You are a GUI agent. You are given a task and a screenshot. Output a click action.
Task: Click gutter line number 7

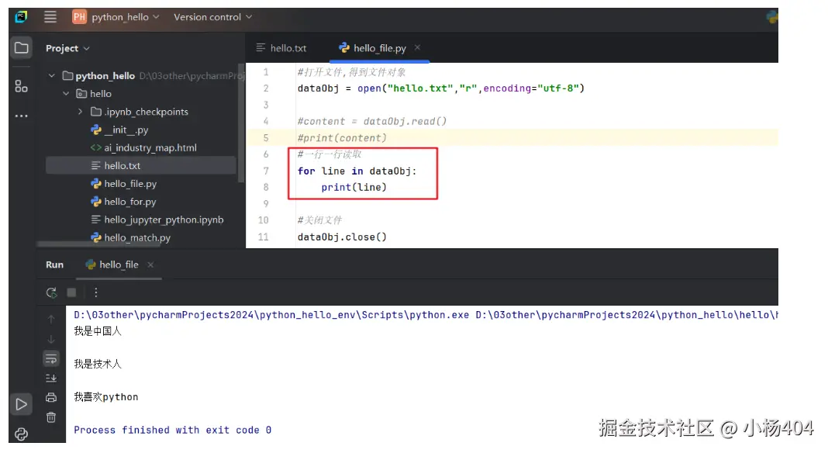click(266, 171)
